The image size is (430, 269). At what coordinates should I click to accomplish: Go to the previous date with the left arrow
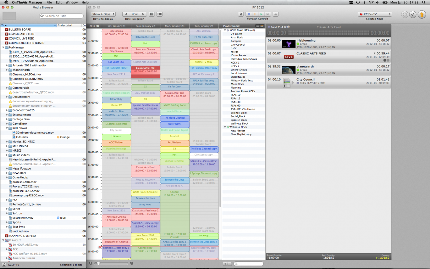[x=125, y=14]
